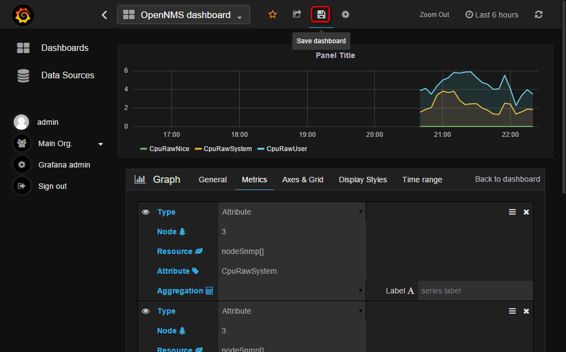
Task: Click the first query's Resource leaf icon
Action: [199, 251]
